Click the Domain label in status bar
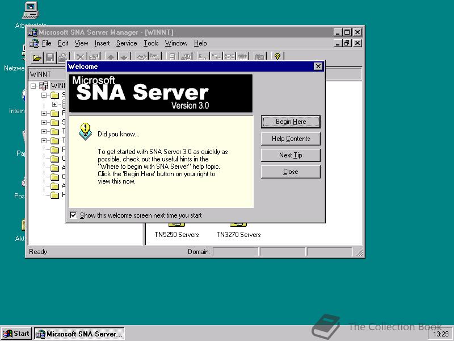 [199, 252]
